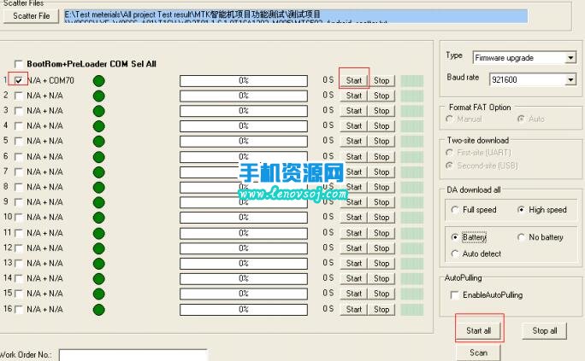This screenshot has height=361, width=585.
Task: Click the green status indicator in row 16
Action: coord(99,309)
